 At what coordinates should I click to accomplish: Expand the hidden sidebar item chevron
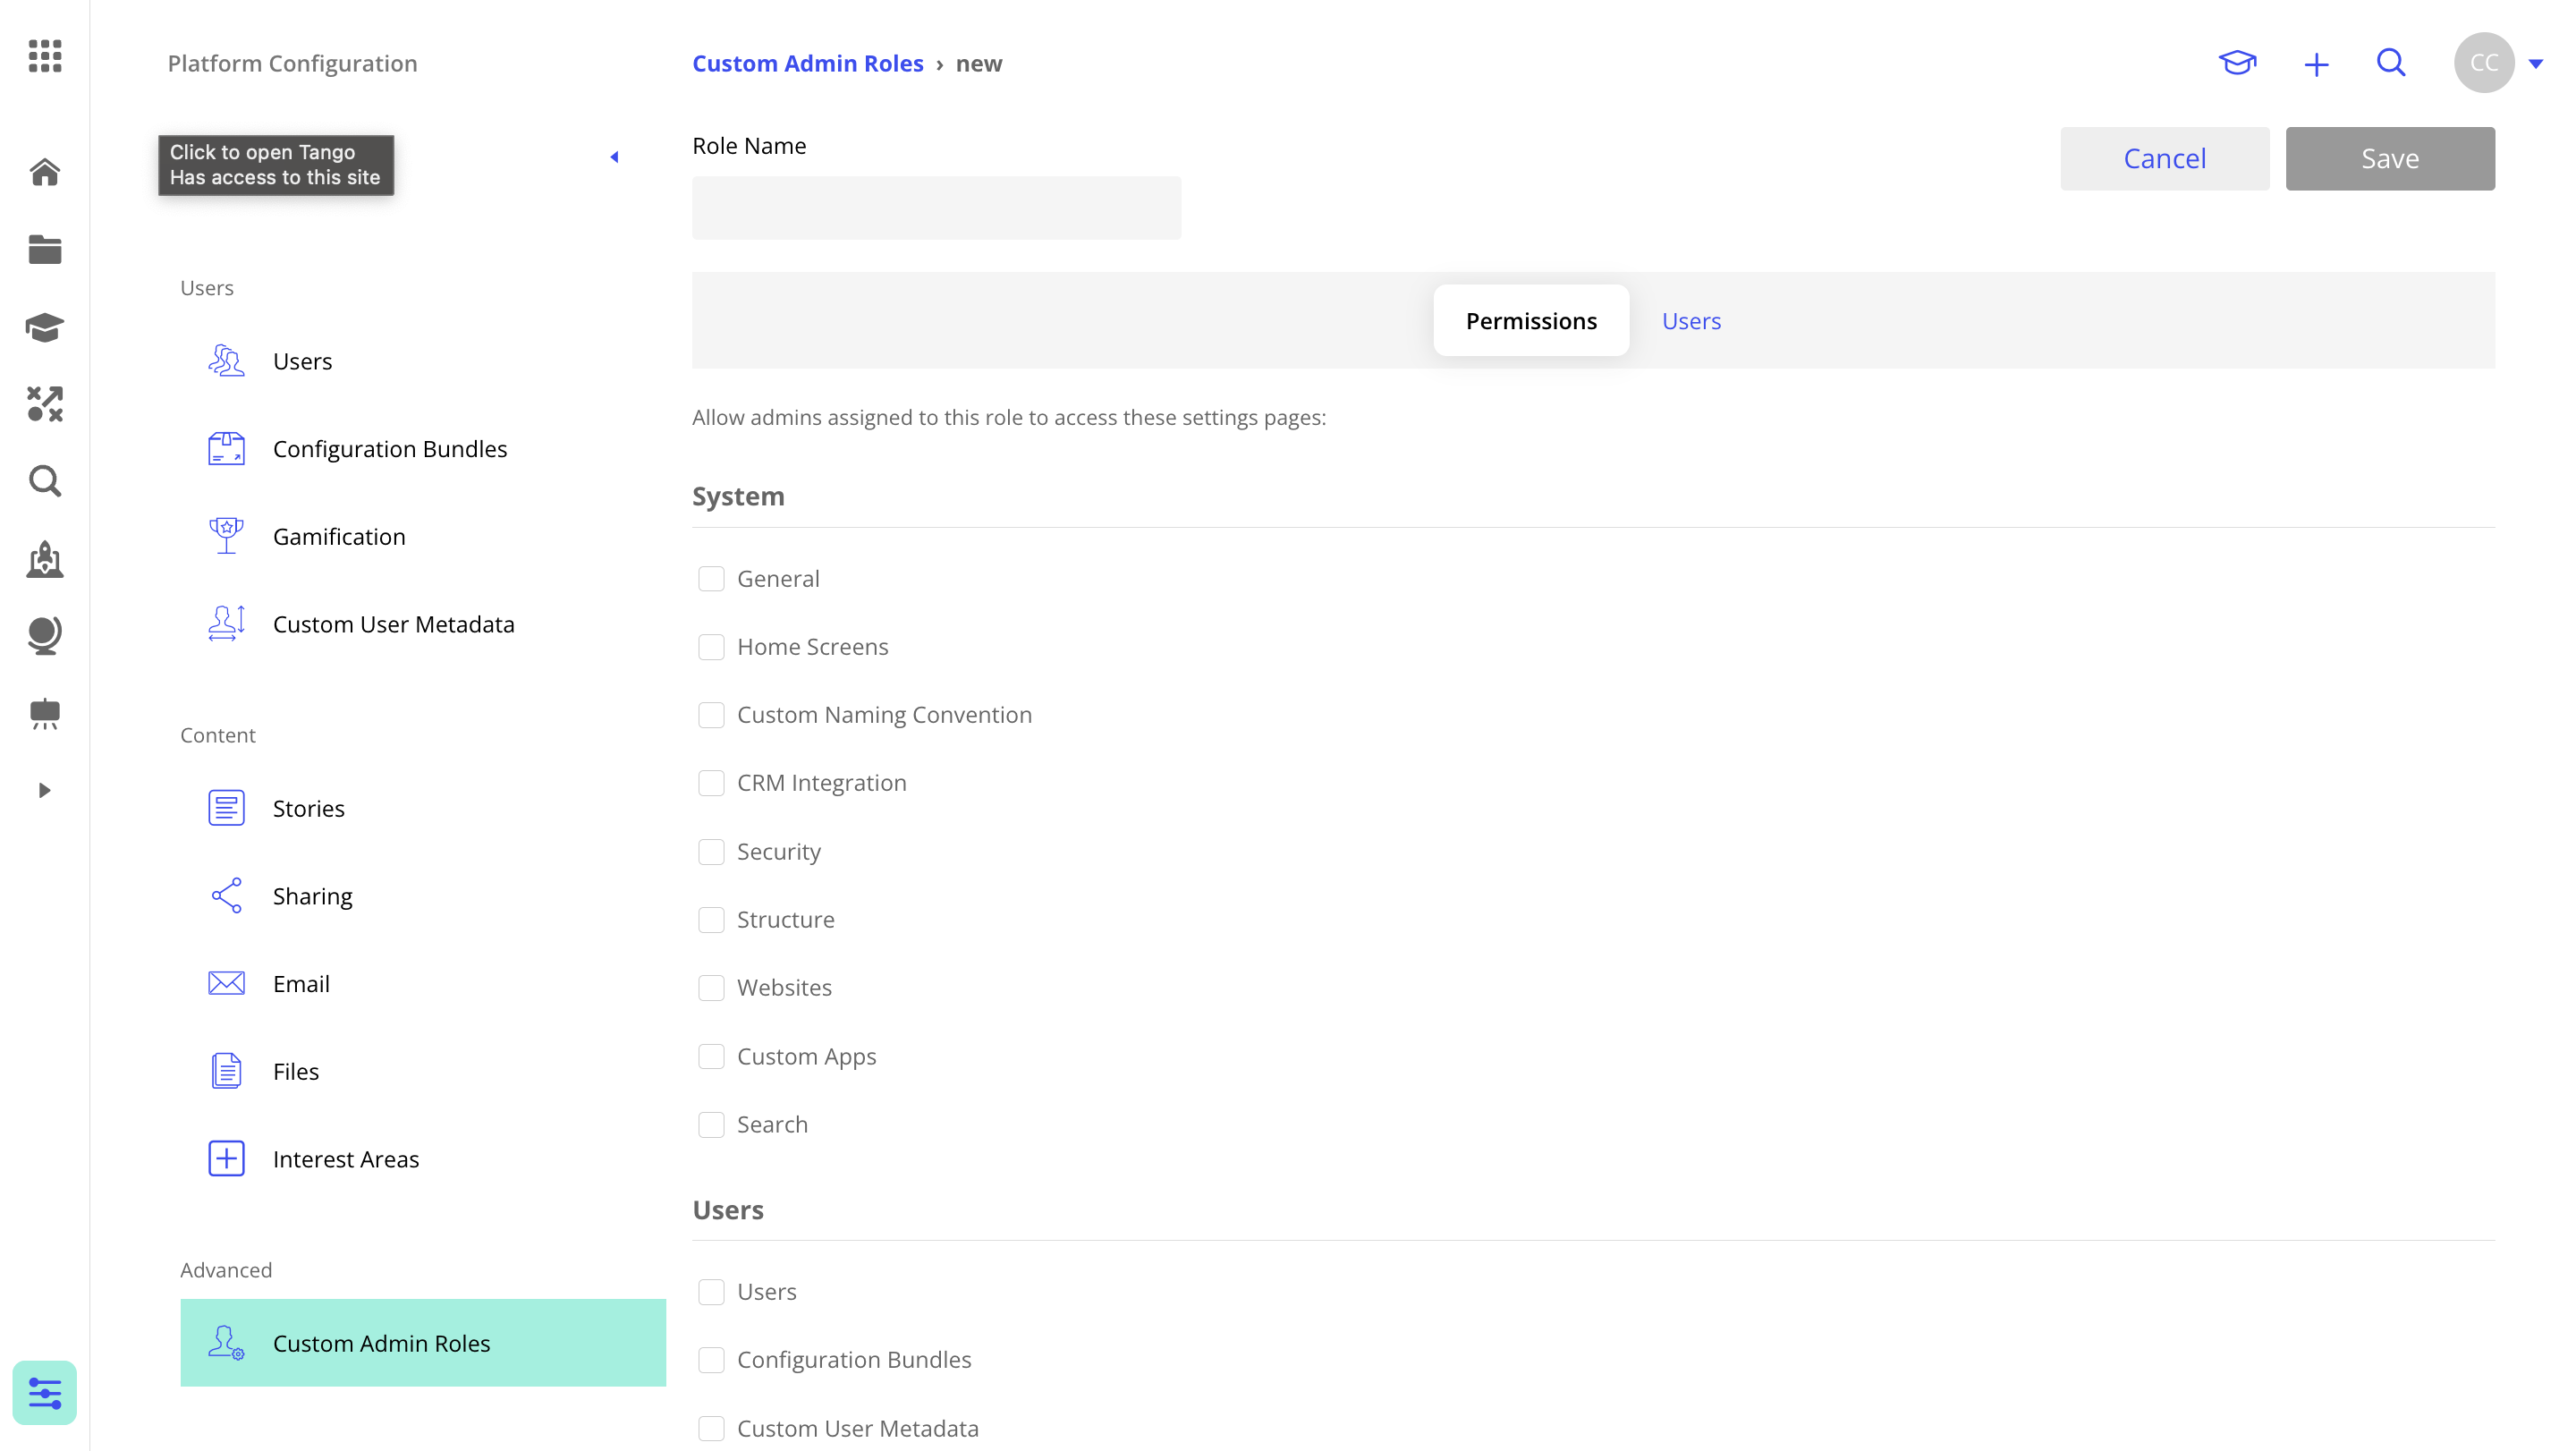pos(44,789)
